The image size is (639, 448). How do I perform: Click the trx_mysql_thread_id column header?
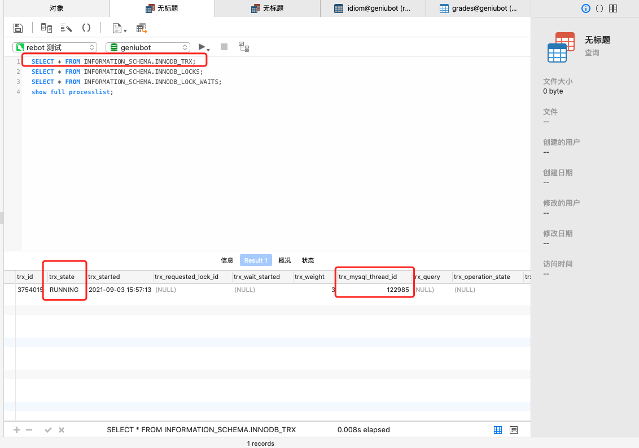pyautogui.click(x=374, y=277)
